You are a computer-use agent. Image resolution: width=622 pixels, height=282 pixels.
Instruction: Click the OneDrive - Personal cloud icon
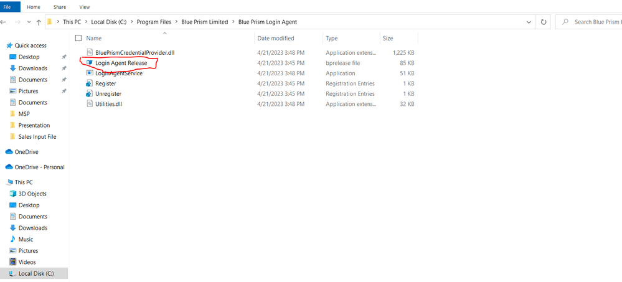tap(9, 167)
